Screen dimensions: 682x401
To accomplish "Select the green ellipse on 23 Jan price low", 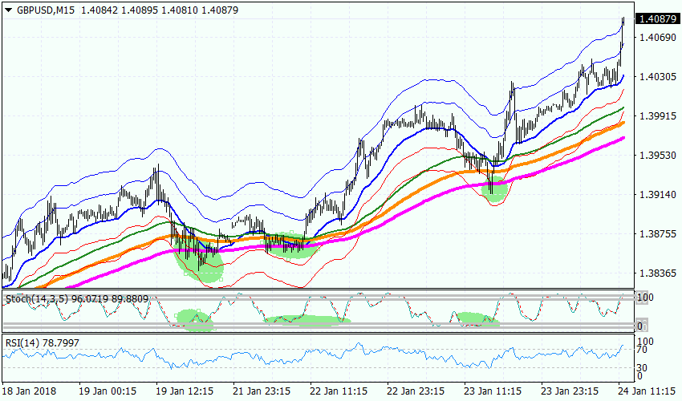I will 494,189.
